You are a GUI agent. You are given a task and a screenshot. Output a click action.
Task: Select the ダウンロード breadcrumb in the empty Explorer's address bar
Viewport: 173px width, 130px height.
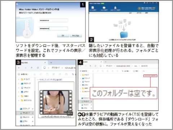click(109, 66)
